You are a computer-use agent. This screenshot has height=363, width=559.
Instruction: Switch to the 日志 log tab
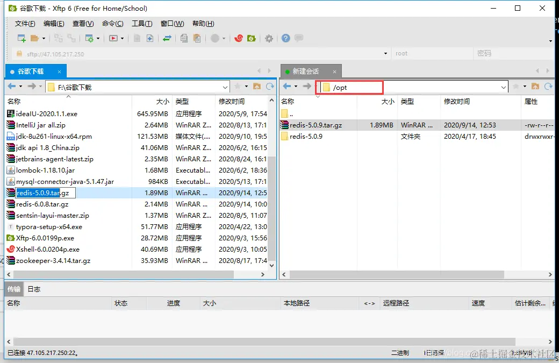coord(34,289)
